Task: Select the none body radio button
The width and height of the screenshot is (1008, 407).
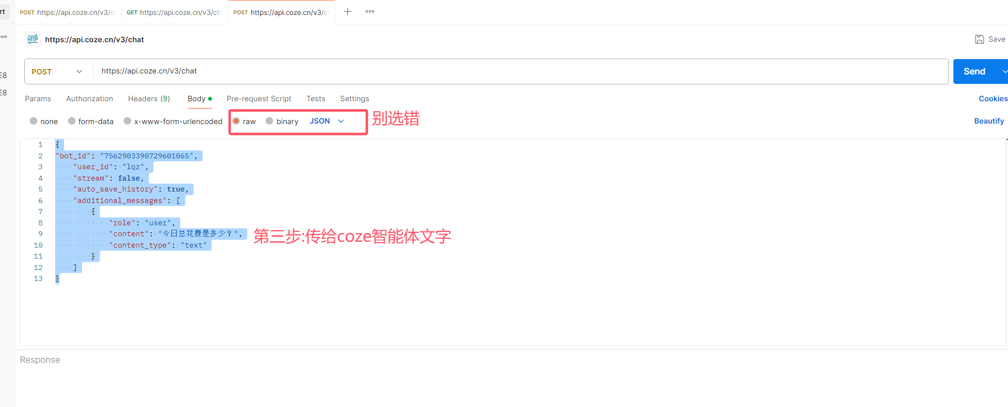Action: 33,121
